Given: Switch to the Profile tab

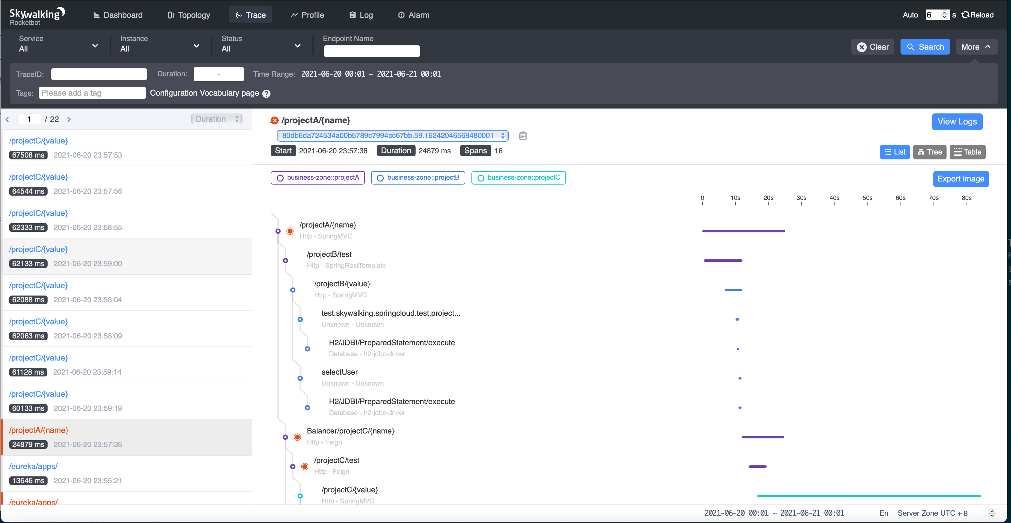Looking at the screenshot, I should click(x=307, y=15).
